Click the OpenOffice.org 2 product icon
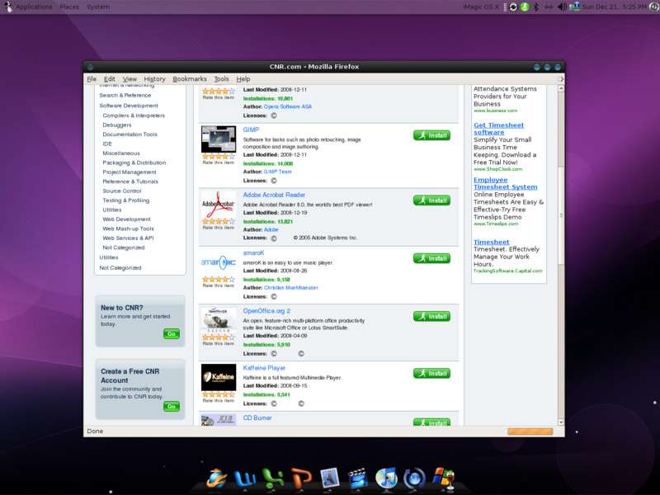Viewport: 660px width, 495px height. tap(217, 318)
